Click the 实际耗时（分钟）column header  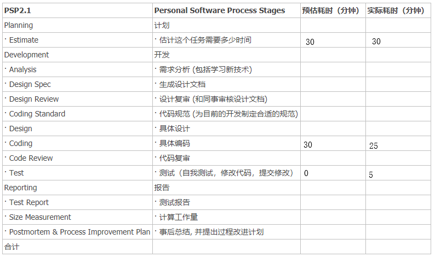pos(398,10)
